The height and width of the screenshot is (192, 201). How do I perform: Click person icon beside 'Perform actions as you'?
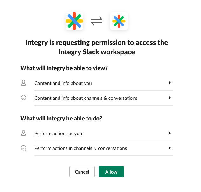(x=24, y=133)
